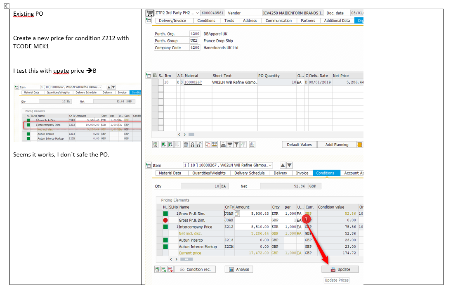Click the unlock item open padlock icon
This screenshot has width=453, height=292.
coord(199,145)
